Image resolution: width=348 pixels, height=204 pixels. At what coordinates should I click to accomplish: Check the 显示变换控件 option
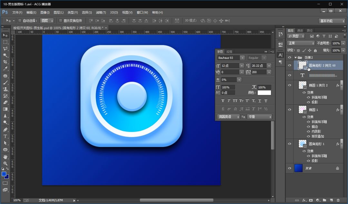coord(61,21)
